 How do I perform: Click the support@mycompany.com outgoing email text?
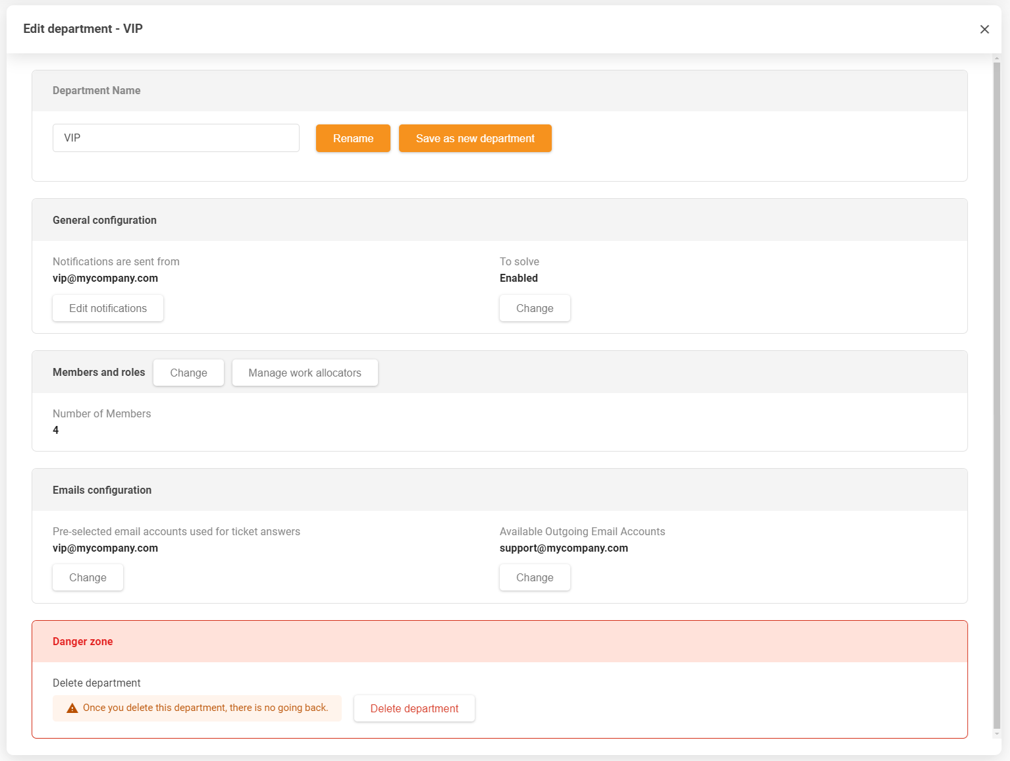(564, 548)
